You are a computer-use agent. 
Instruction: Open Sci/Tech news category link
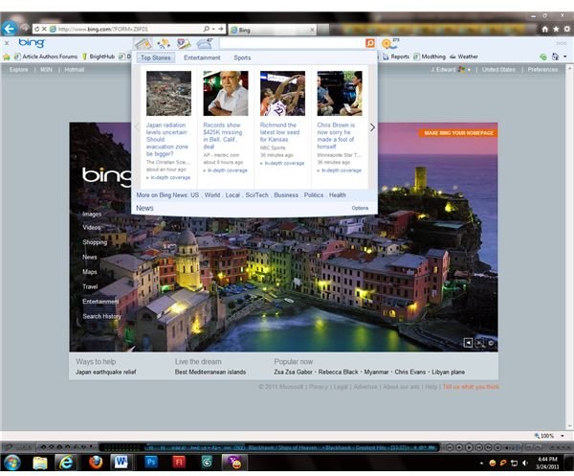[256, 195]
